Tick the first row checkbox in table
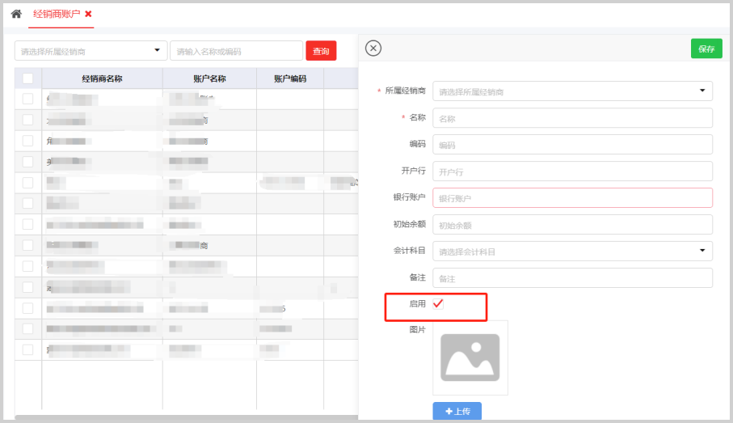The height and width of the screenshot is (423, 733). pos(28,99)
